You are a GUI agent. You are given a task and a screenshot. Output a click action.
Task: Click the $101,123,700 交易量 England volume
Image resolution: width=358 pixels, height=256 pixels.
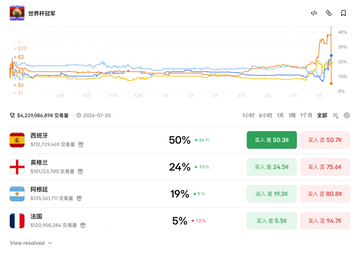click(52, 171)
